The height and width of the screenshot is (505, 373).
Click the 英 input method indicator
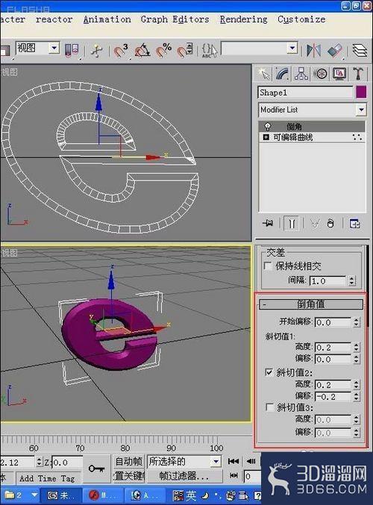tap(191, 495)
